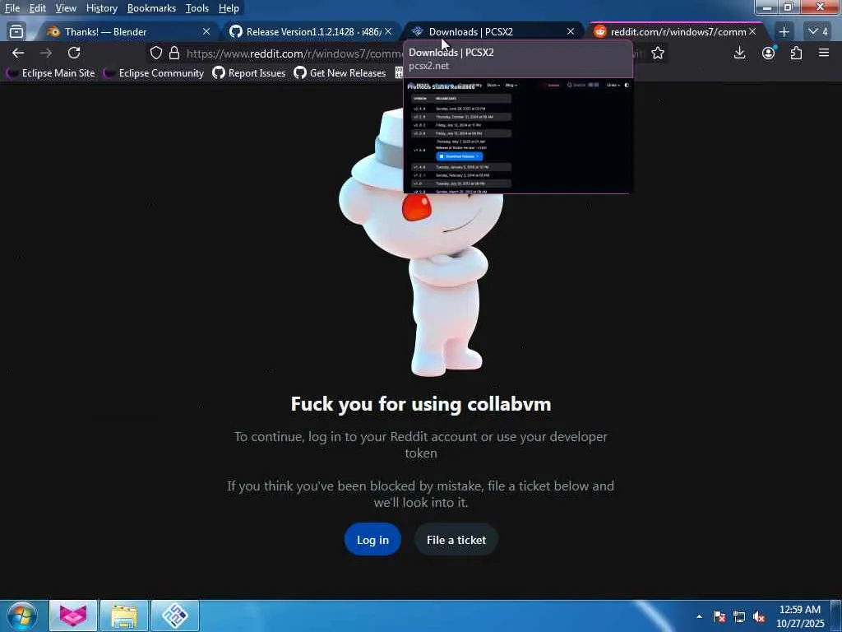This screenshot has height=632, width=842.
Task: Open the Eclipse Community bookmark
Action: [x=154, y=73]
